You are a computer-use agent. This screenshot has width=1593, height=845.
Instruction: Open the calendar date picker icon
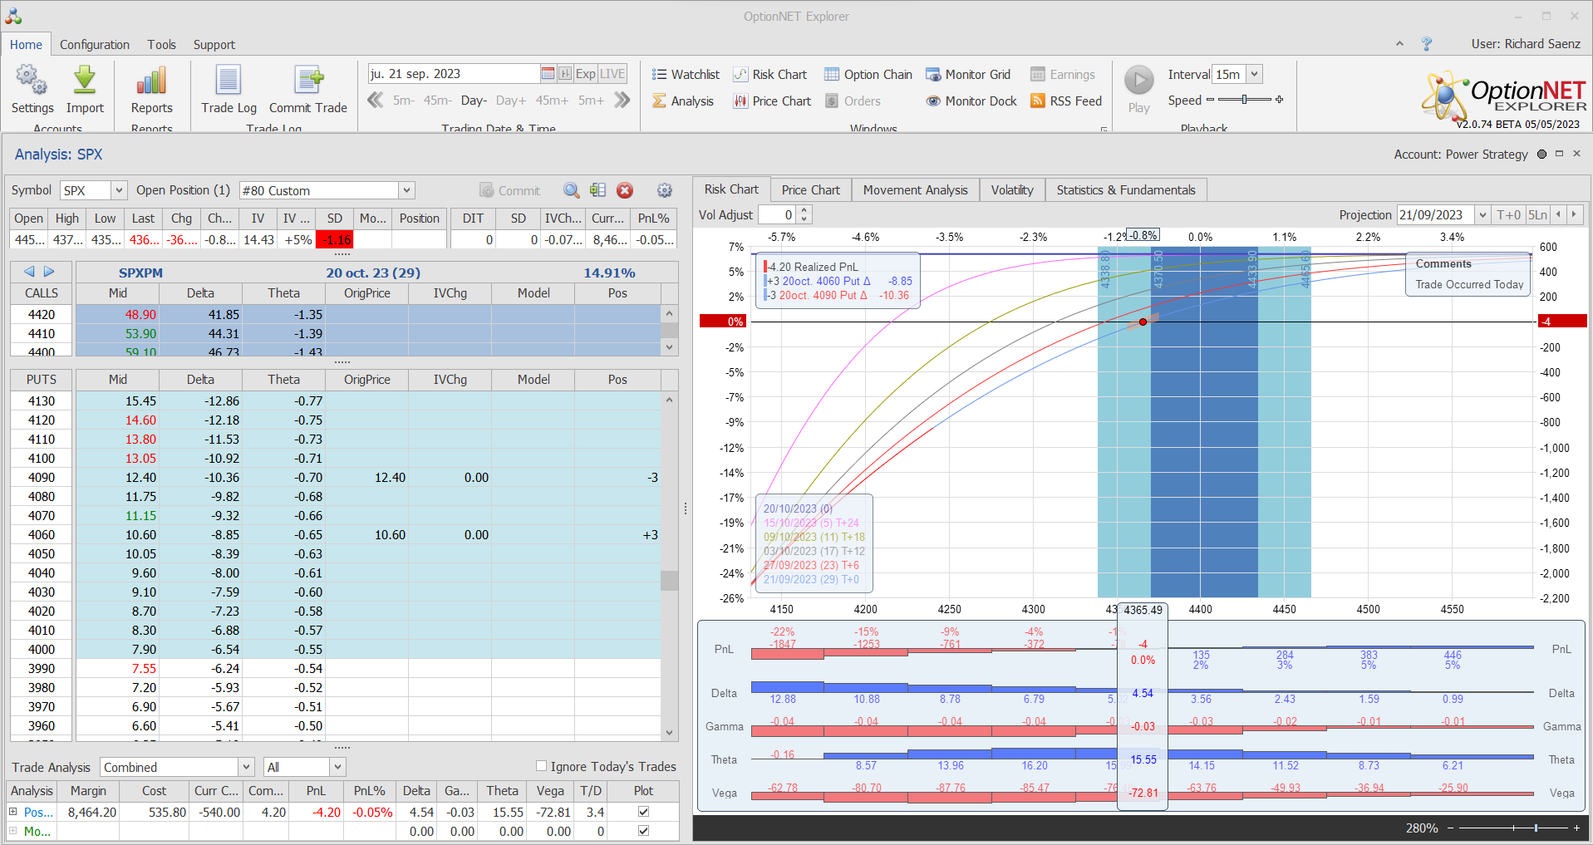(x=548, y=74)
